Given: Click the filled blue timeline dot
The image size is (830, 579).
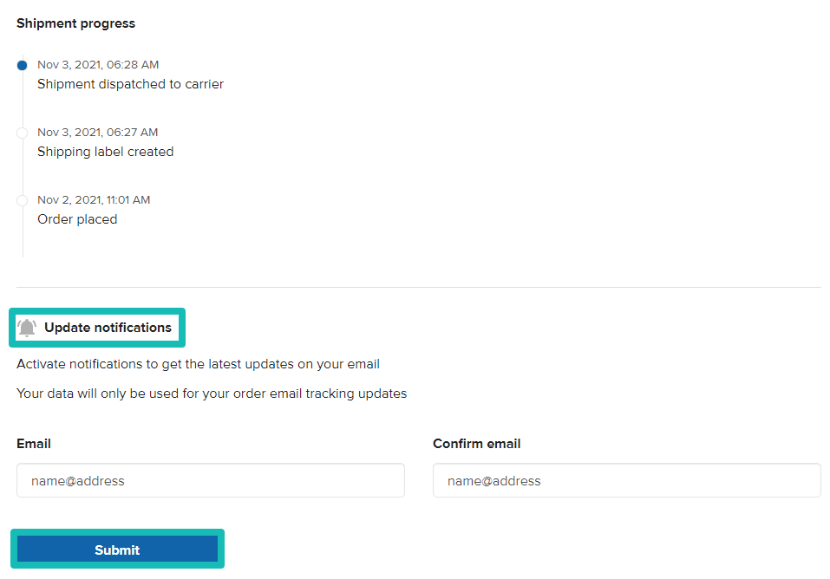Looking at the screenshot, I should (x=22, y=65).
